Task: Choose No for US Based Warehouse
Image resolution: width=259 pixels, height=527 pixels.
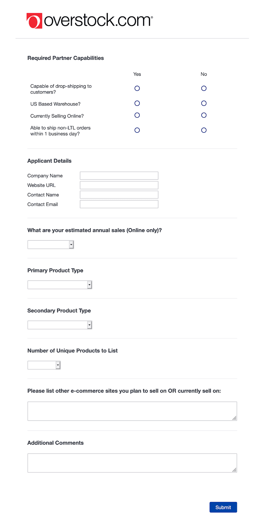Action: pos(204,103)
